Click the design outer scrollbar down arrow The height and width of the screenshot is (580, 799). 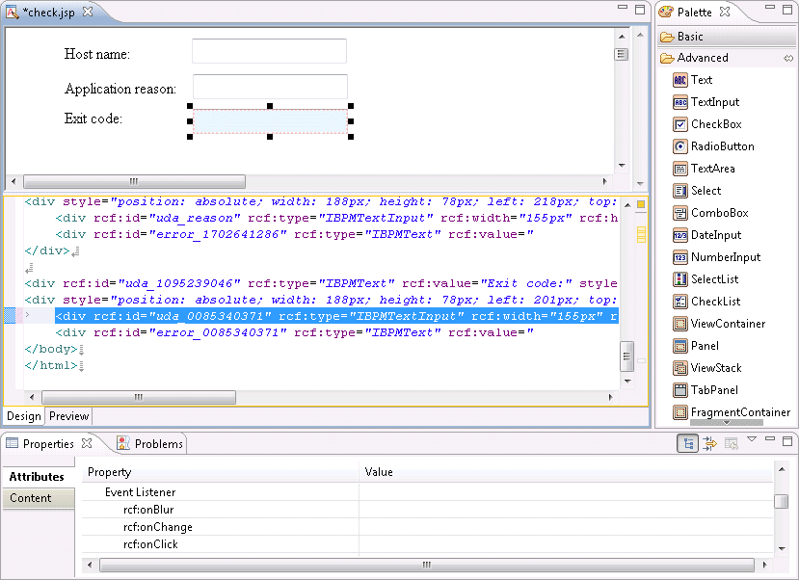pyautogui.click(x=640, y=184)
